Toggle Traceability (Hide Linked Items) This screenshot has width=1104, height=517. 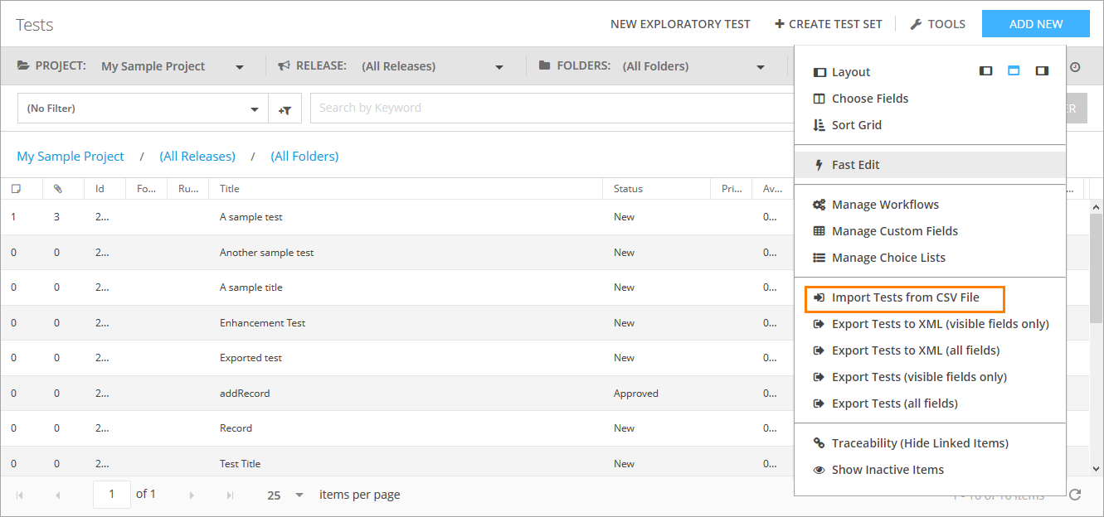[919, 443]
